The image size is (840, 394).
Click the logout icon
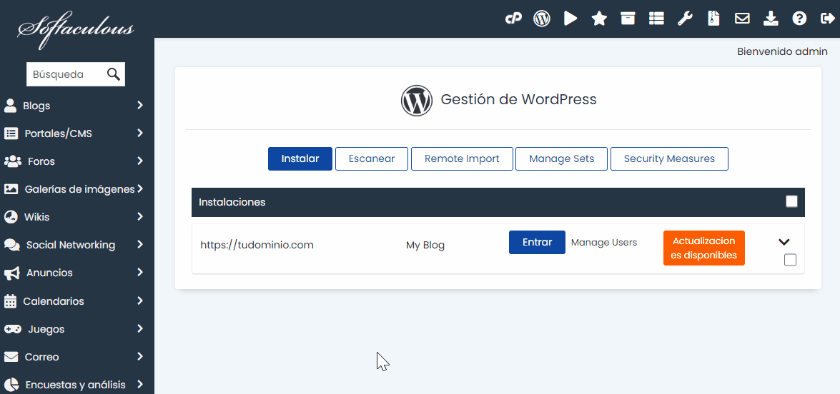tap(828, 19)
